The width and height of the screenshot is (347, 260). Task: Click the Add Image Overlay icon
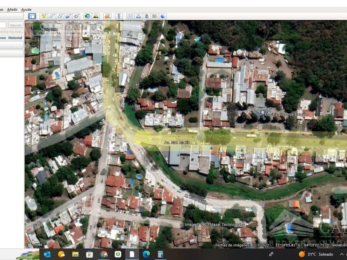(68, 16)
